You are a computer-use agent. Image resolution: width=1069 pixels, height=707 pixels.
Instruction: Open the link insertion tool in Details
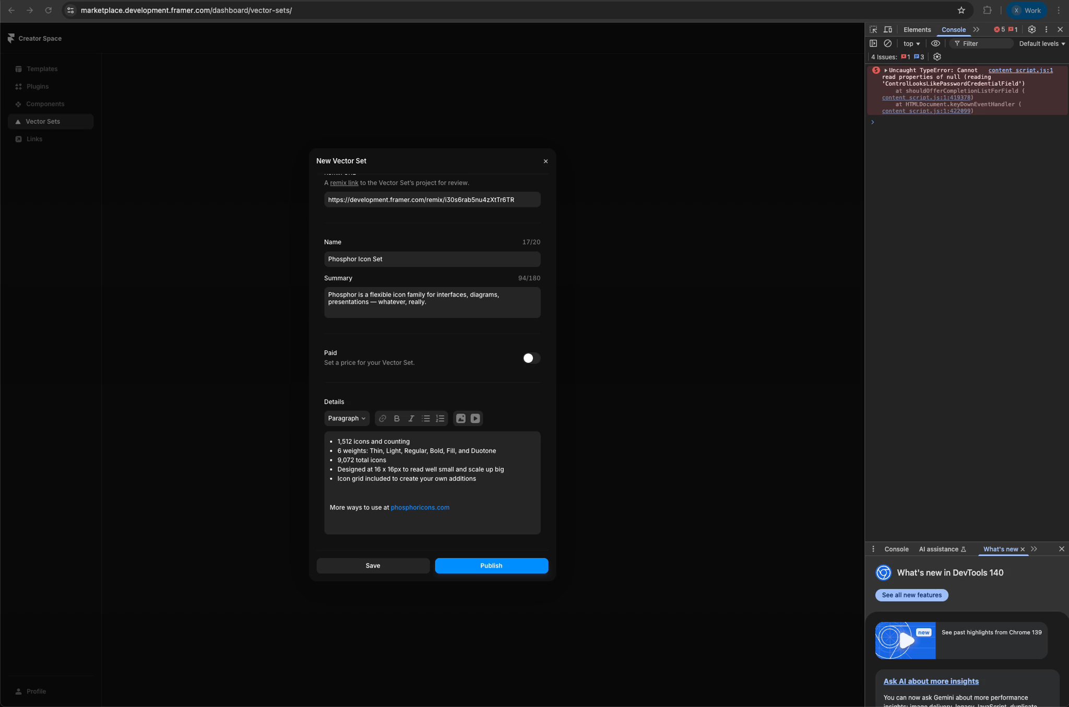click(x=383, y=418)
